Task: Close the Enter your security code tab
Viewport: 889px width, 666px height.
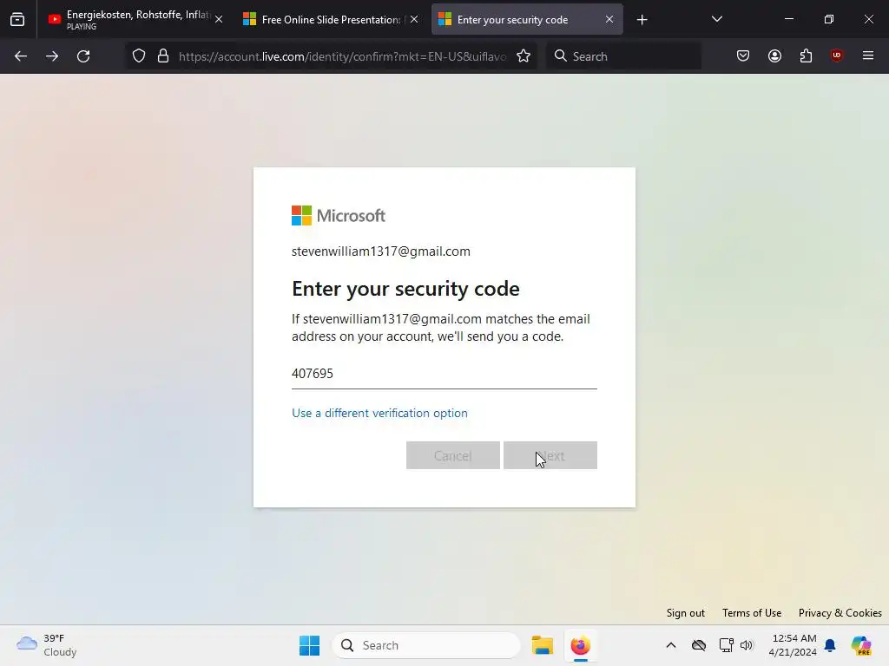Action: coord(609,19)
